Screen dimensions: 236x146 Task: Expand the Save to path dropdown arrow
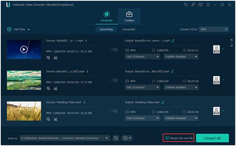(x=107, y=138)
